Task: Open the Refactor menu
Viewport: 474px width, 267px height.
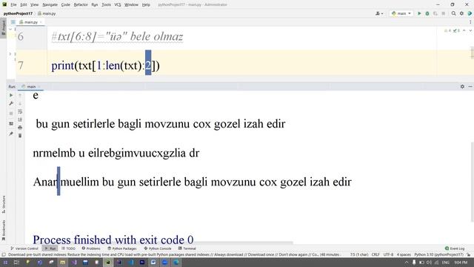Action: click(x=81, y=4)
